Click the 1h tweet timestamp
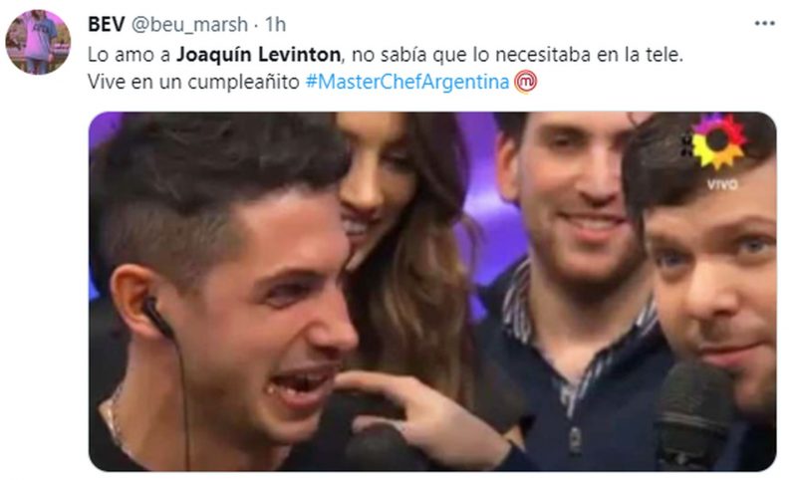797x480 pixels. point(276,24)
